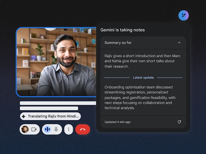Click the Translating Rajiv from Hindi chip
The width and height of the screenshot is (206, 154).
coord(51,116)
